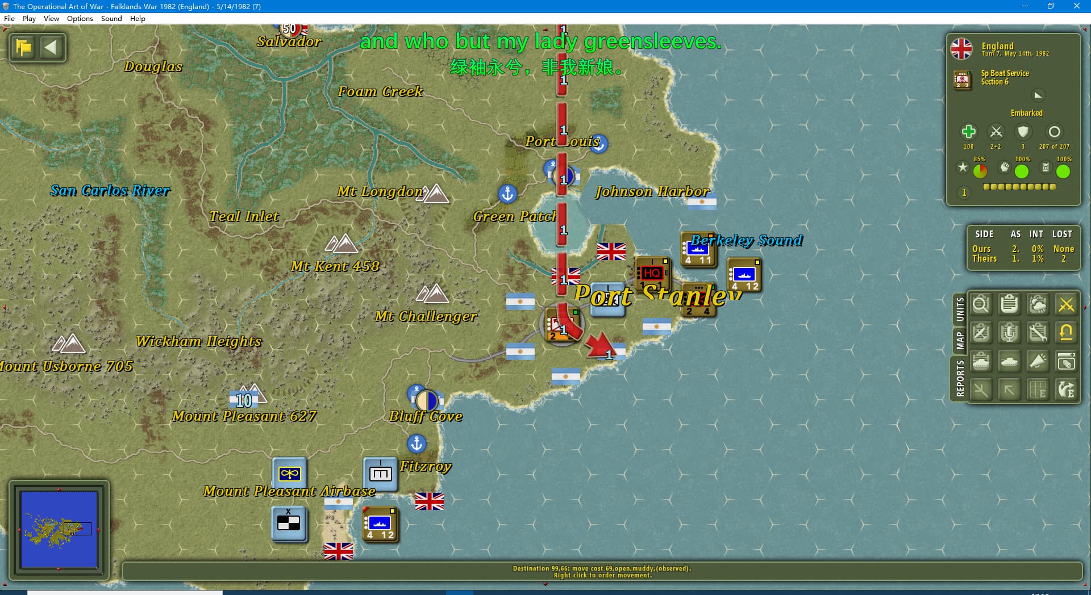
Task: Click the British flag below Fitzroy
Action: (x=430, y=501)
